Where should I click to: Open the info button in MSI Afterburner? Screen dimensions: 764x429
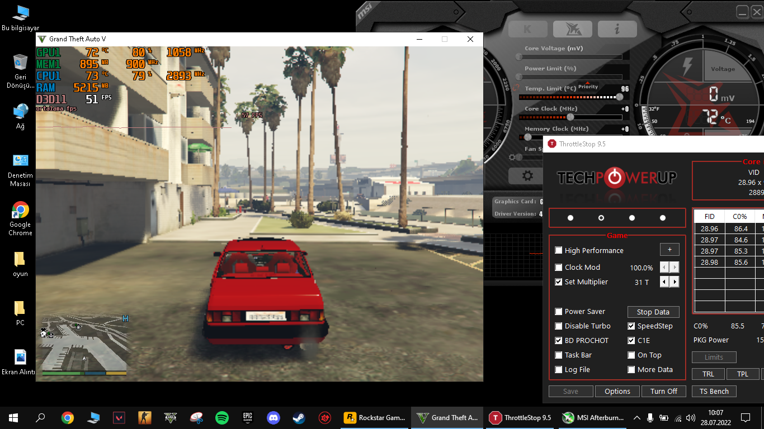[617, 29]
